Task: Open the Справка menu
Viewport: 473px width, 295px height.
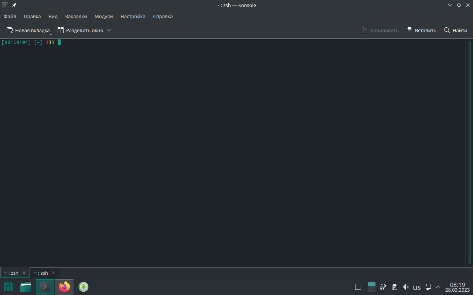Action: pyautogui.click(x=163, y=16)
